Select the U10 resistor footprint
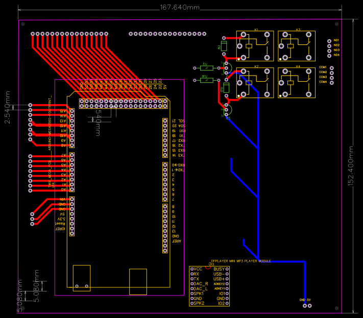 tap(206, 80)
